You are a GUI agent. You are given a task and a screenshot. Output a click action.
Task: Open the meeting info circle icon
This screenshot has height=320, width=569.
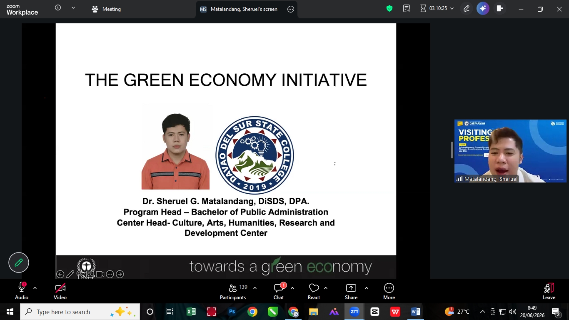coord(58,7)
